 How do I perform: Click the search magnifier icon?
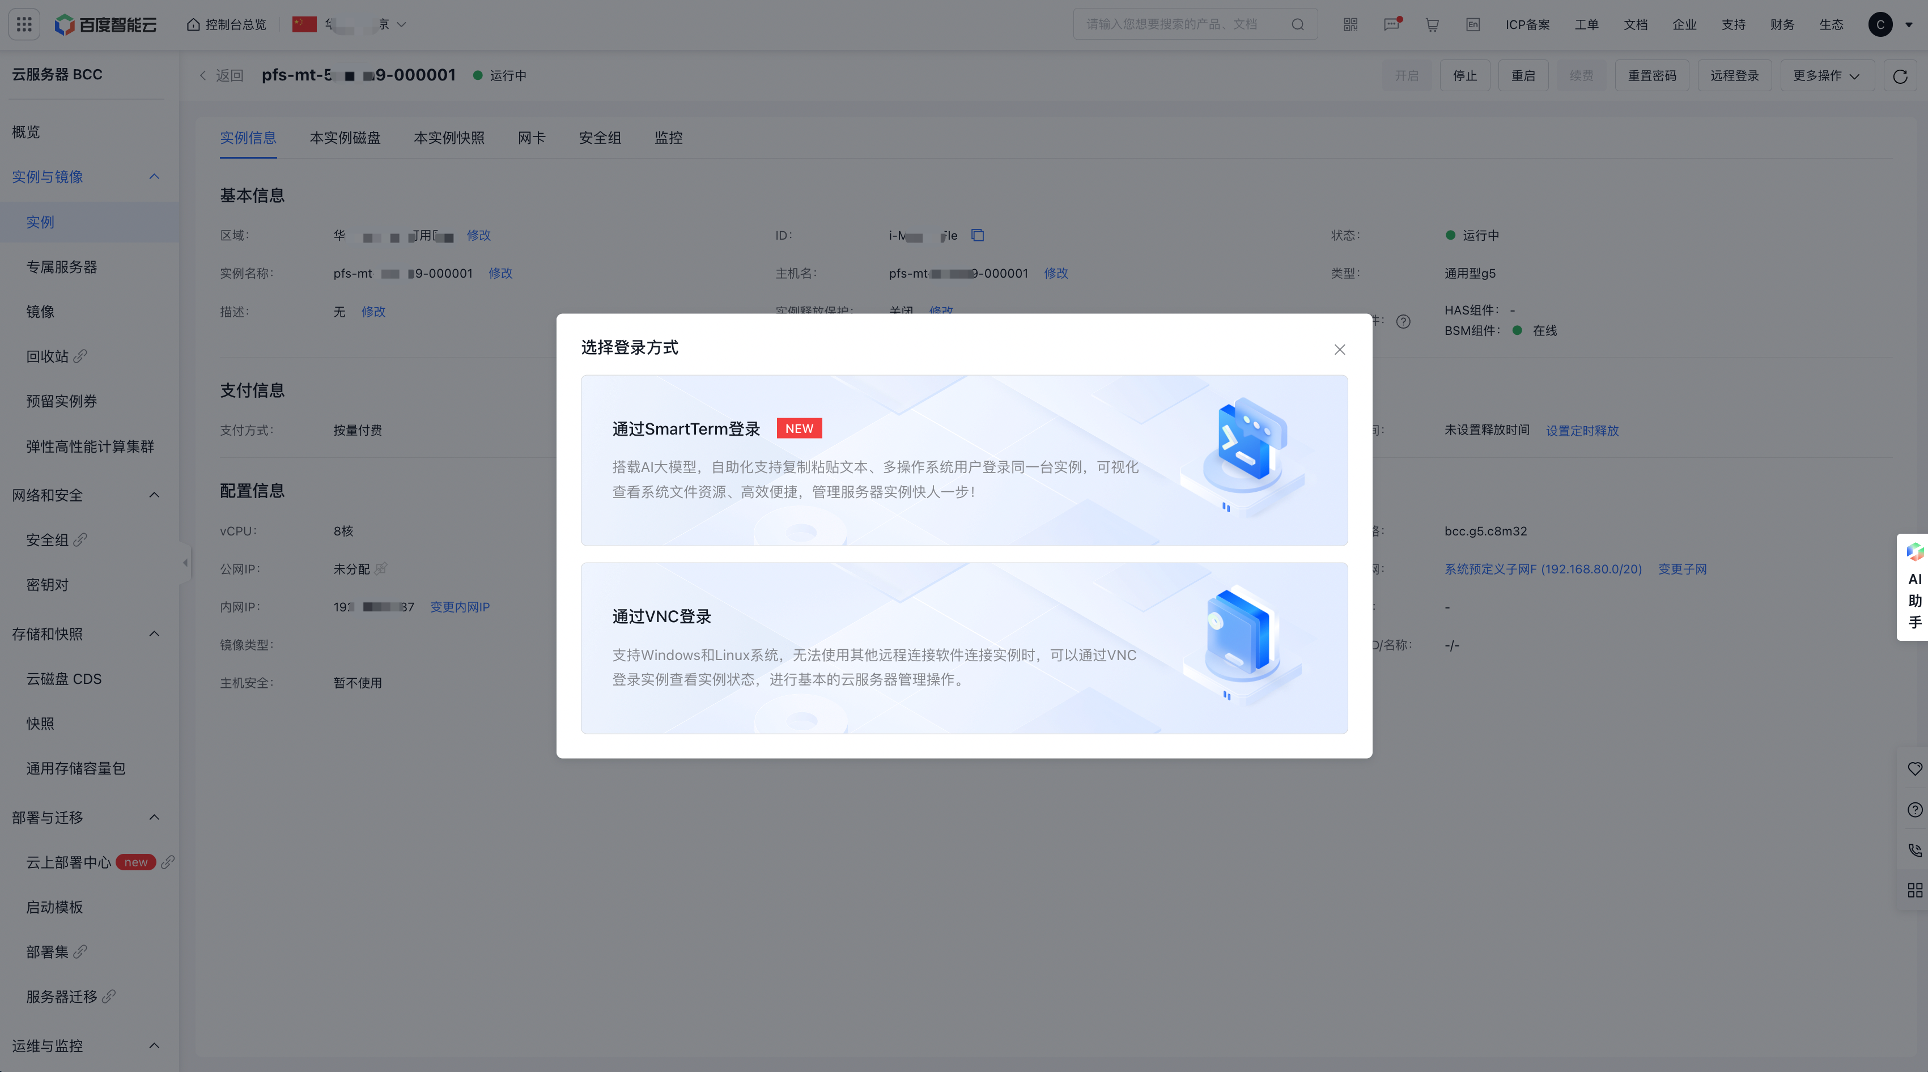tap(1297, 25)
